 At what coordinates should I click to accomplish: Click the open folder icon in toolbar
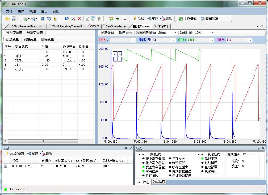(7, 19)
